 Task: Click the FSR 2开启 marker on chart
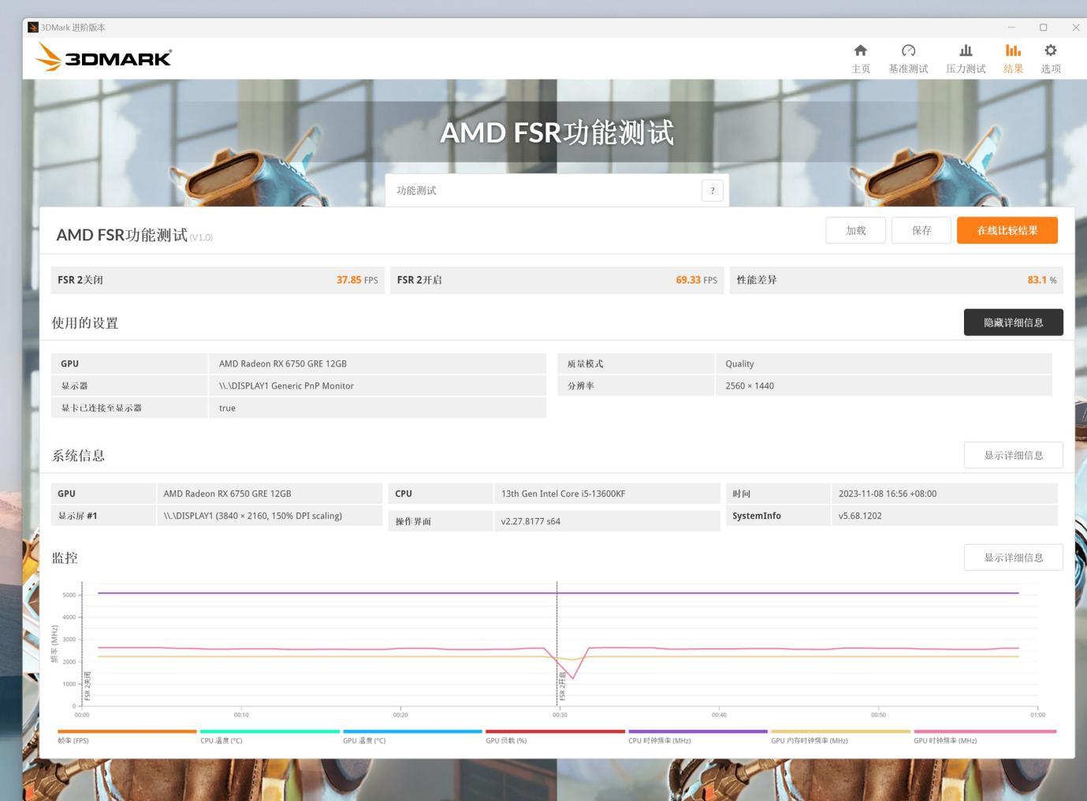click(563, 686)
